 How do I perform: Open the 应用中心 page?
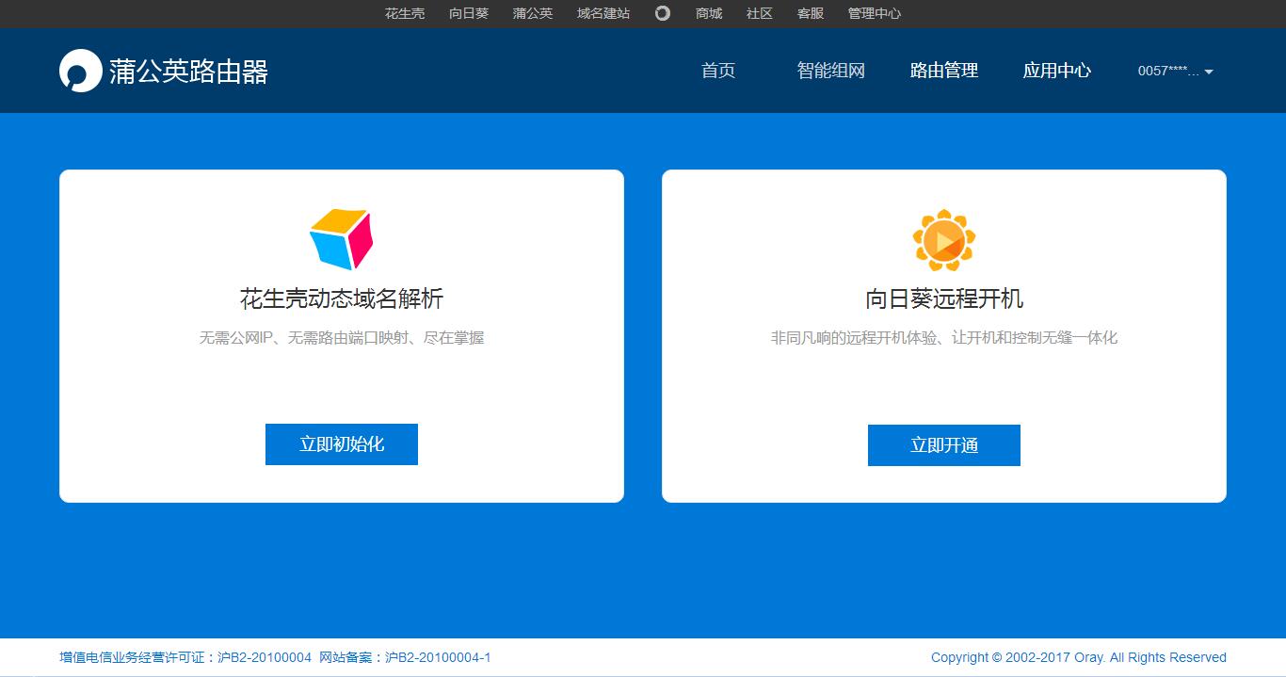1057,70
